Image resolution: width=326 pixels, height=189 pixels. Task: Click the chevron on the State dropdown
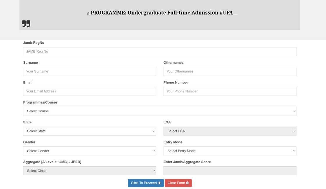tap(154, 131)
